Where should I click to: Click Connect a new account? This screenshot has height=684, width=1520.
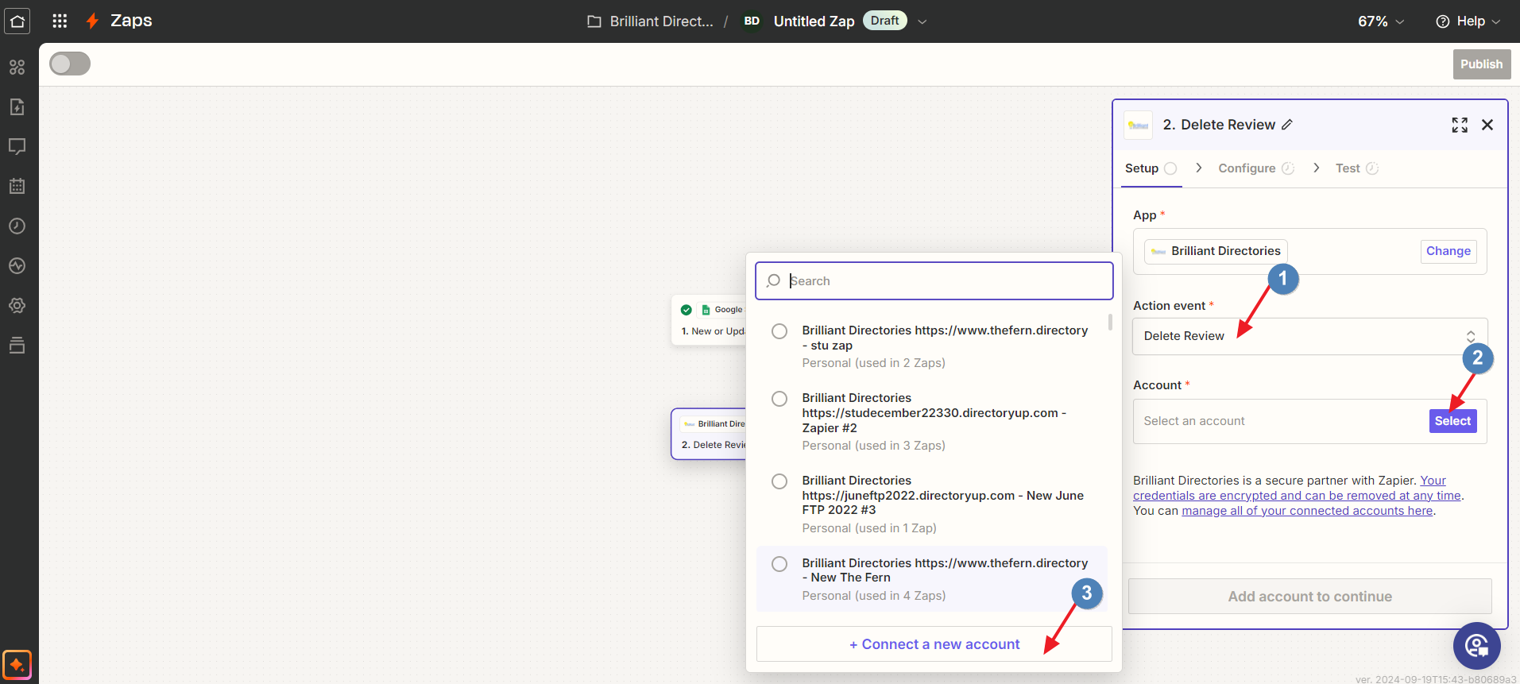(934, 644)
